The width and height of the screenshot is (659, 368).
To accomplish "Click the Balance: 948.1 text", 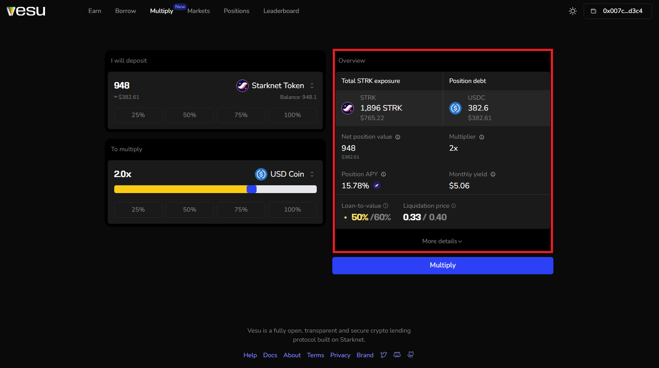I will click(x=298, y=97).
